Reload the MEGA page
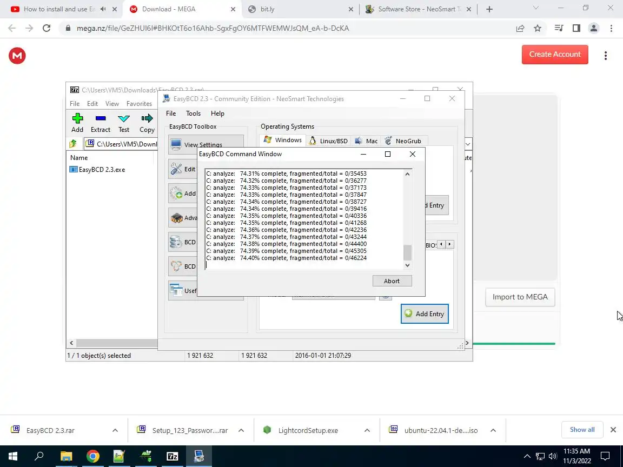This screenshot has width=623, height=467. point(47,28)
